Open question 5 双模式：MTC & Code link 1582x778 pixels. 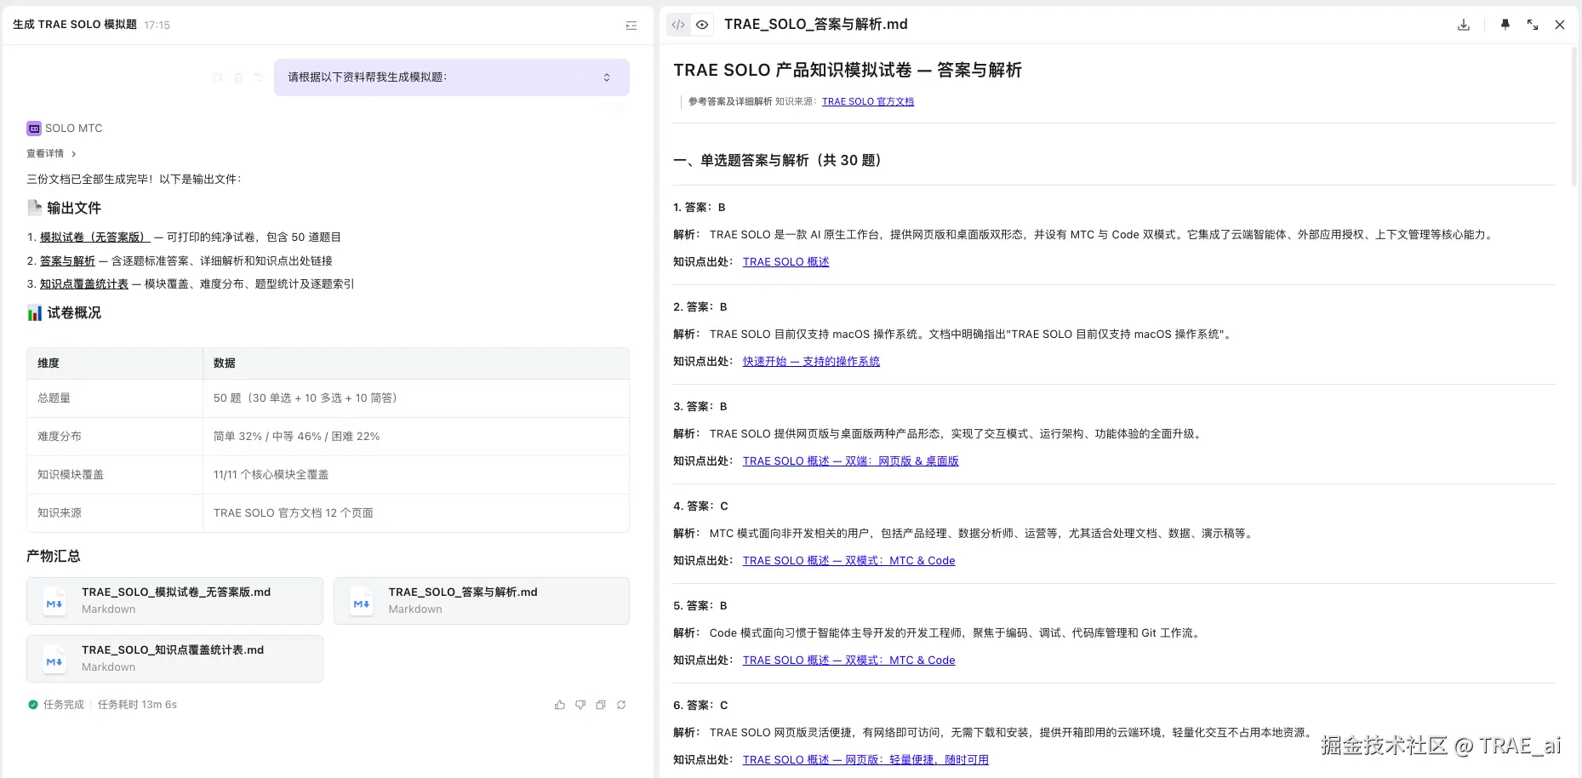pos(848,661)
